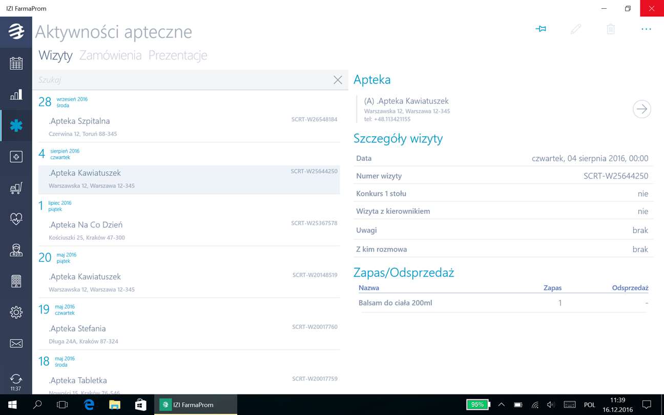Click the pin icon in top toolbar
The image size is (664, 415).
[x=541, y=29]
